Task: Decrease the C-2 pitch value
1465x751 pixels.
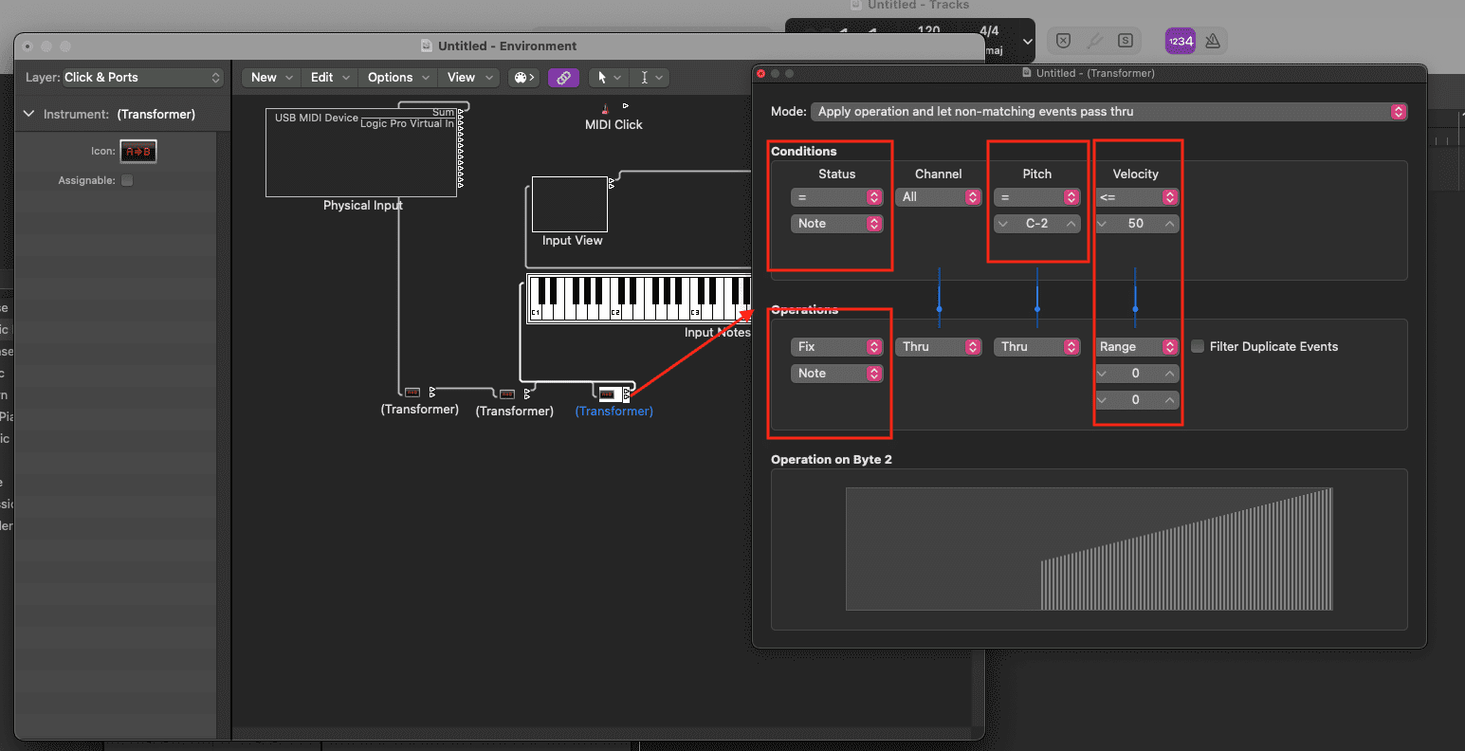Action: click(1002, 224)
